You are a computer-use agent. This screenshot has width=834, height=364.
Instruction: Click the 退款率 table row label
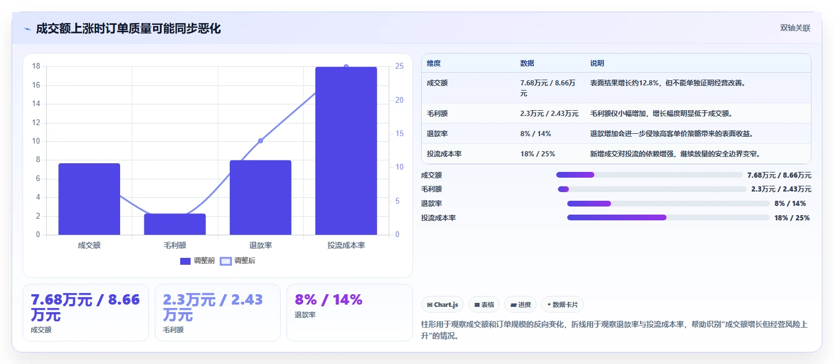(x=437, y=134)
